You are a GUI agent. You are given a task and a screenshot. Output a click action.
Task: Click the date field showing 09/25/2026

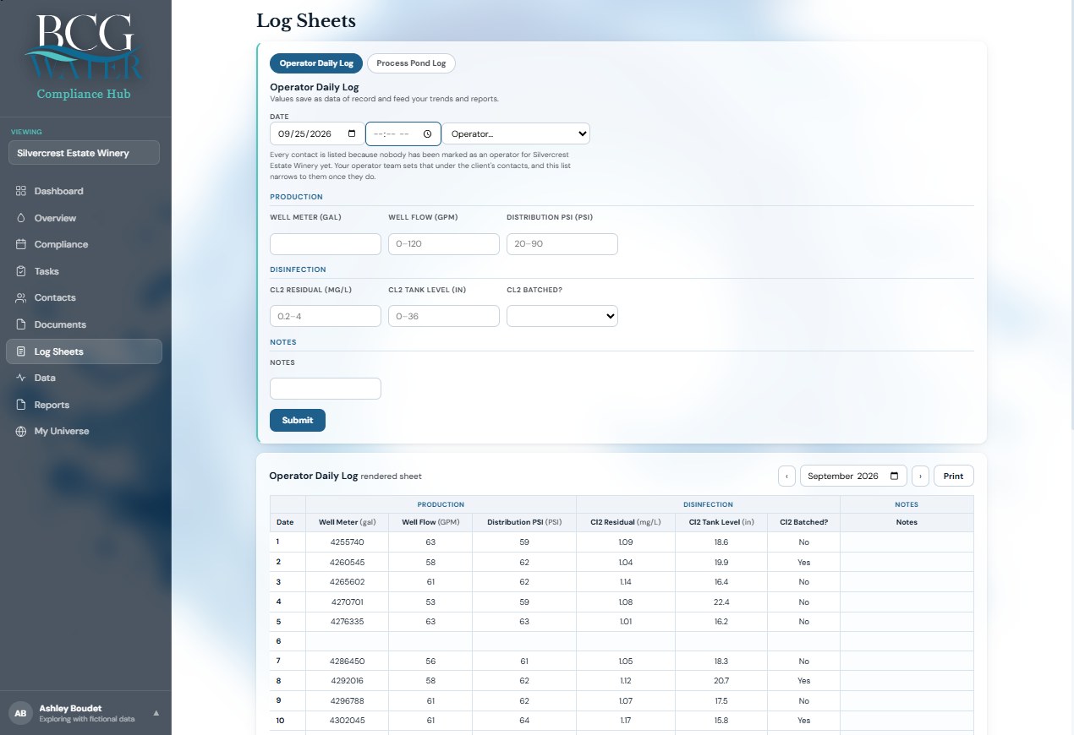(316, 133)
